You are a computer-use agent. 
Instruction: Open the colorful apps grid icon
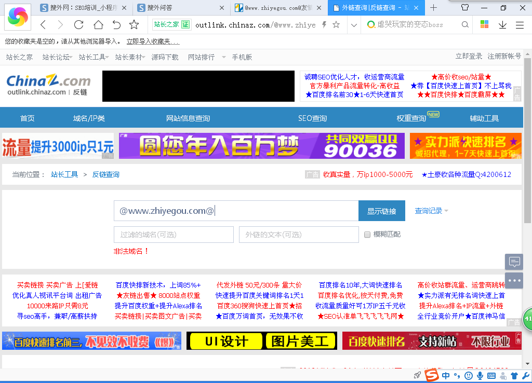484,24
